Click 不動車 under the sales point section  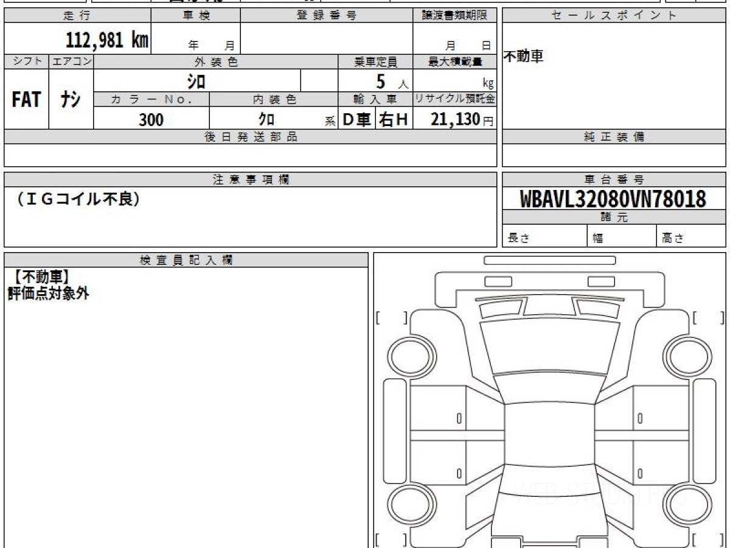click(x=524, y=57)
